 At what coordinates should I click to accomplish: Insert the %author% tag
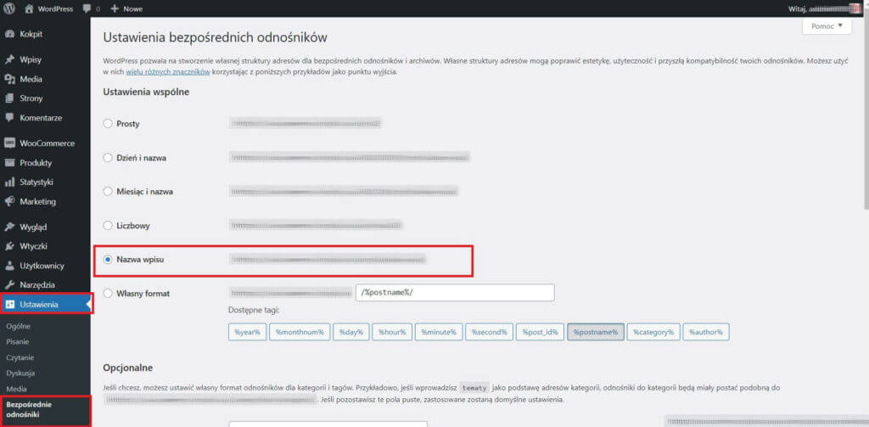tap(706, 332)
